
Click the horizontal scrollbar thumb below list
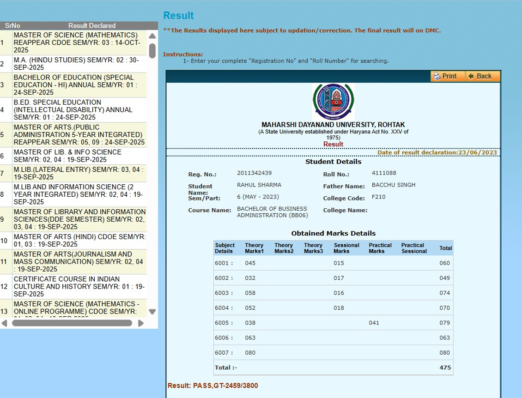pos(72,323)
